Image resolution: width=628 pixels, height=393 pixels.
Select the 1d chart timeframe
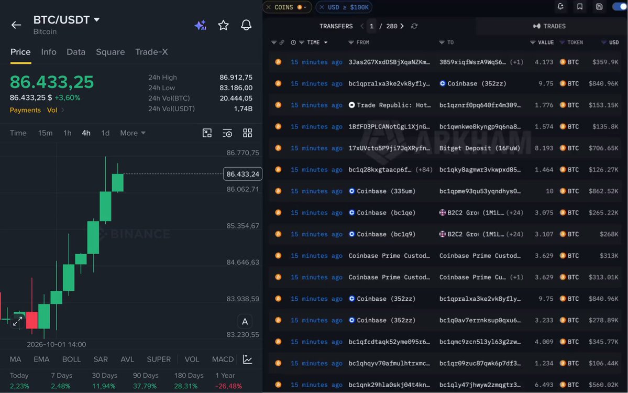tap(105, 133)
